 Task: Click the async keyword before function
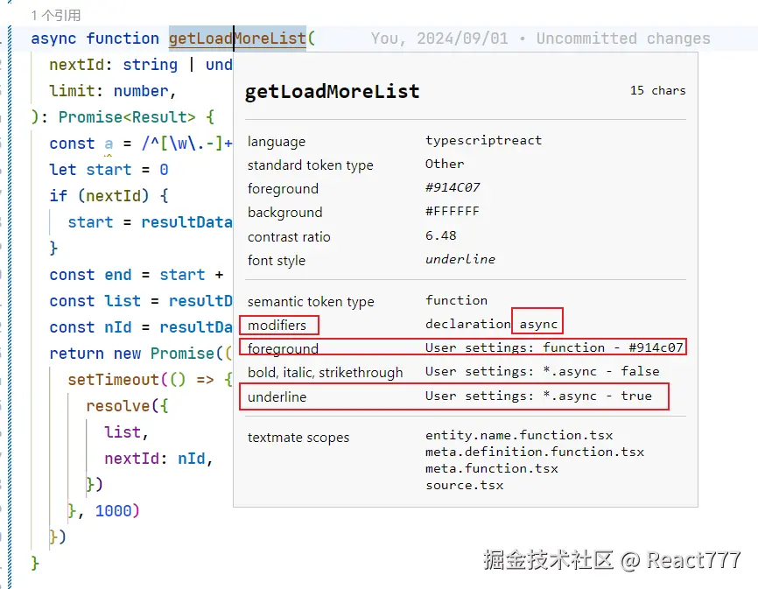coord(53,39)
